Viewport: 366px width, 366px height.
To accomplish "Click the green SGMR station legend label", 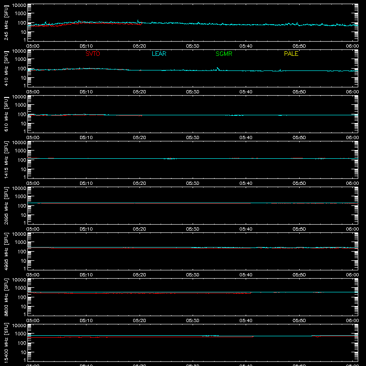I will pyautogui.click(x=224, y=54).
